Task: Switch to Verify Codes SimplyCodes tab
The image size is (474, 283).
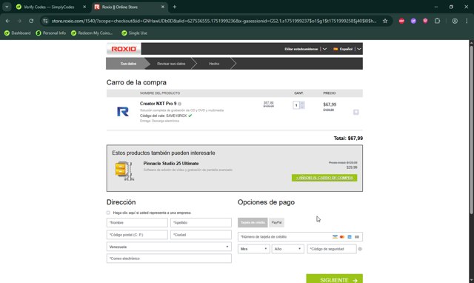Action: tap(48, 7)
